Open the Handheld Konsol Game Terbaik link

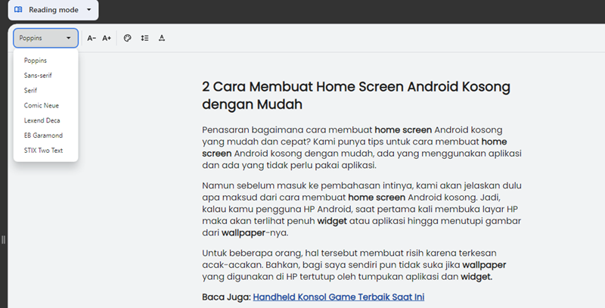(x=338, y=297)
